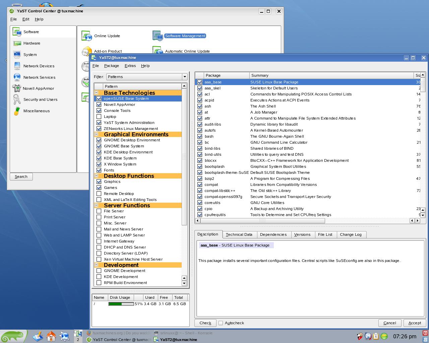
Task: Click the YaST2 window title icon
Action: pos(95,58)
